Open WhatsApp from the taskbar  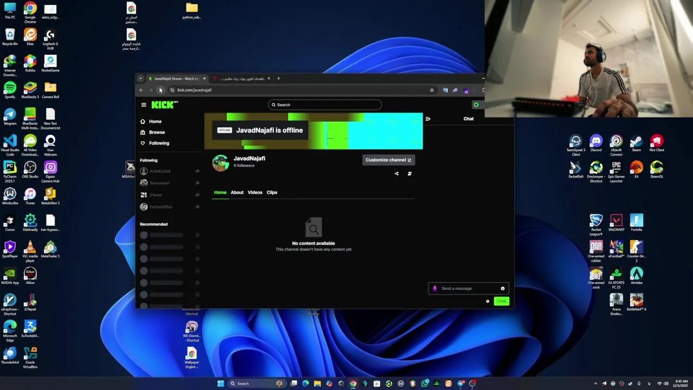tap(424, 383)
